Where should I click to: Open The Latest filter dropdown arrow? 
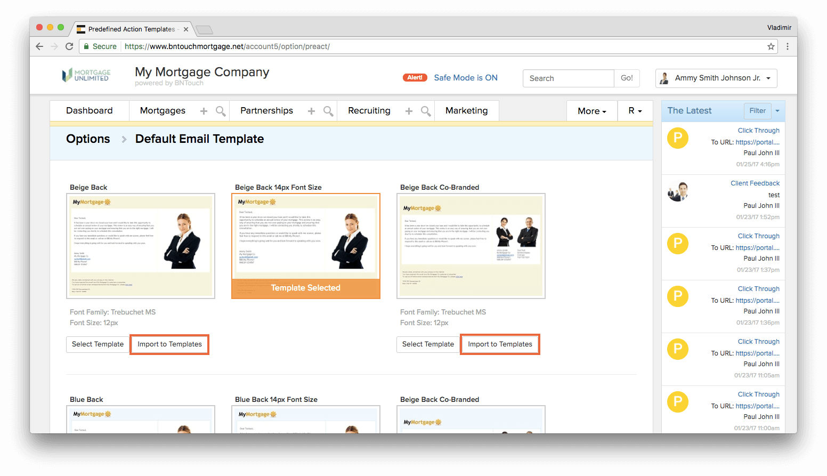[x=777, y=111]
